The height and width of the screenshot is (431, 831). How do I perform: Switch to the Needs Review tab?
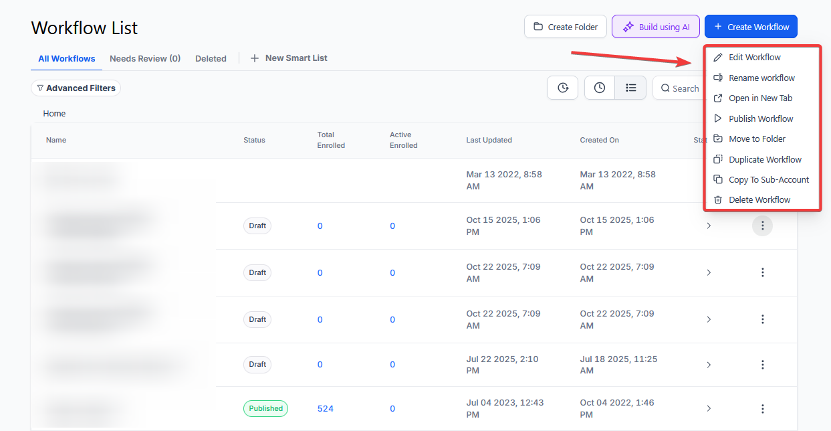coord(144,58)
